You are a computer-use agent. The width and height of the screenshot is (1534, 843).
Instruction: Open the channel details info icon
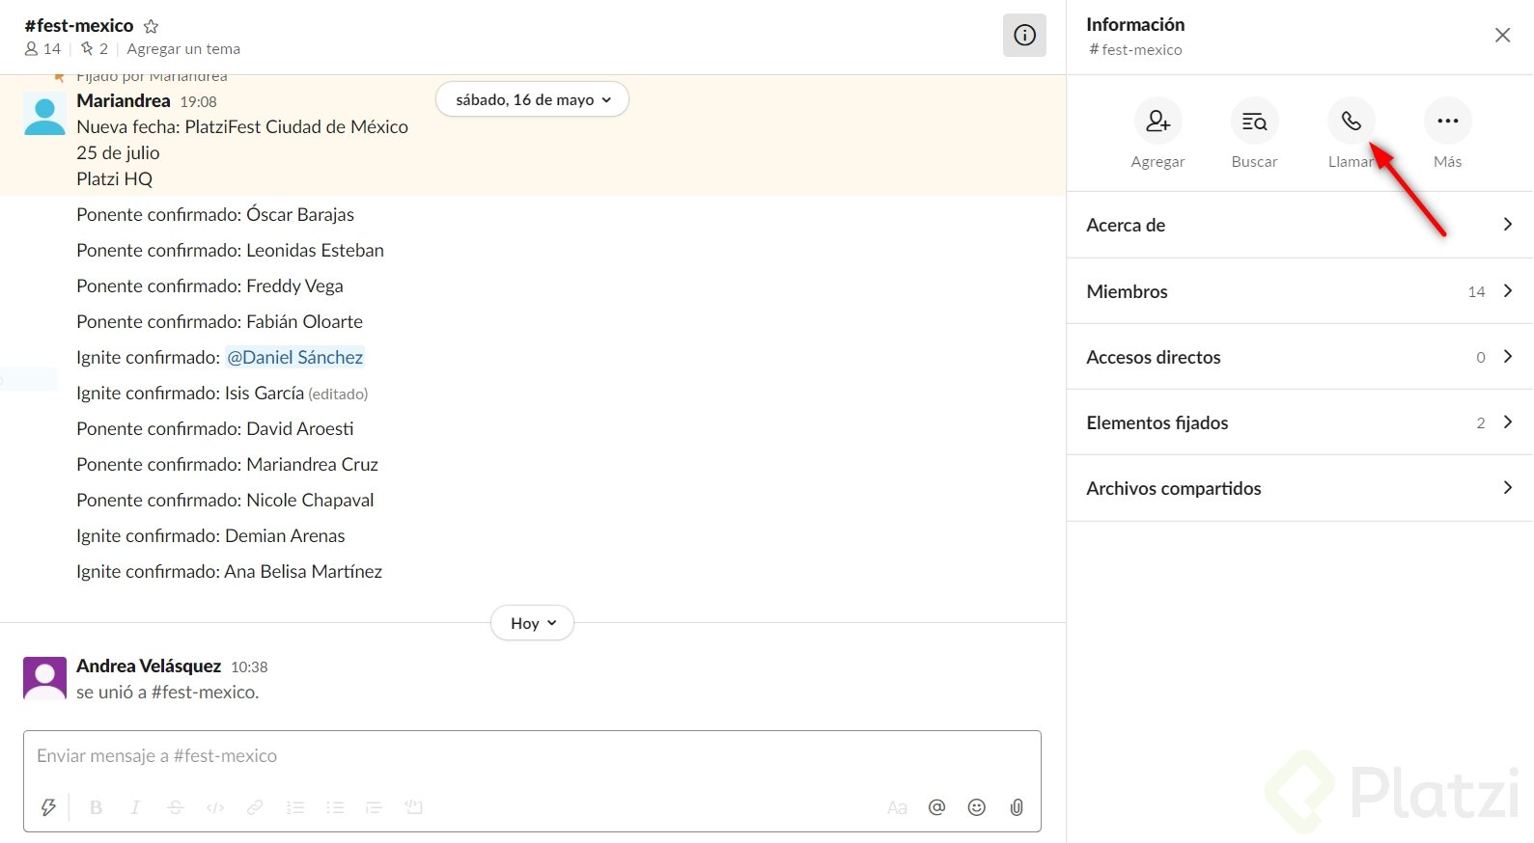[1024, 36]
